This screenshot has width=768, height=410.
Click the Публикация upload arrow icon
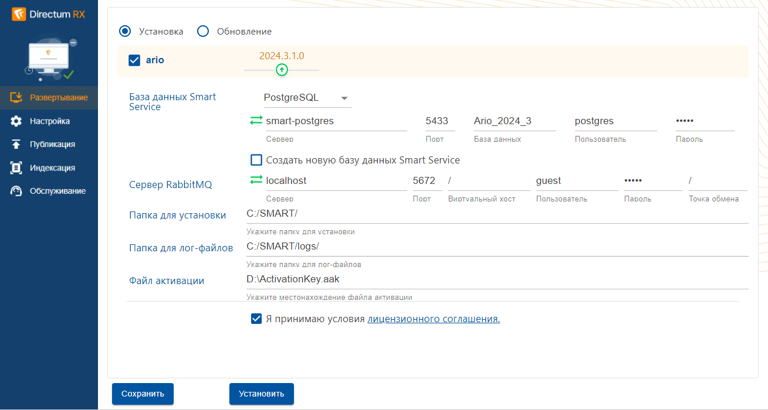(16, 144)
